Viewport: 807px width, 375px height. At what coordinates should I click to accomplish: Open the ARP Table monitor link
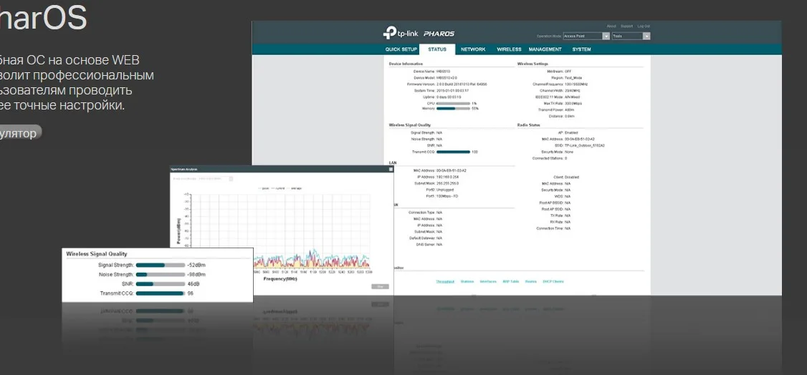(510, 281)
